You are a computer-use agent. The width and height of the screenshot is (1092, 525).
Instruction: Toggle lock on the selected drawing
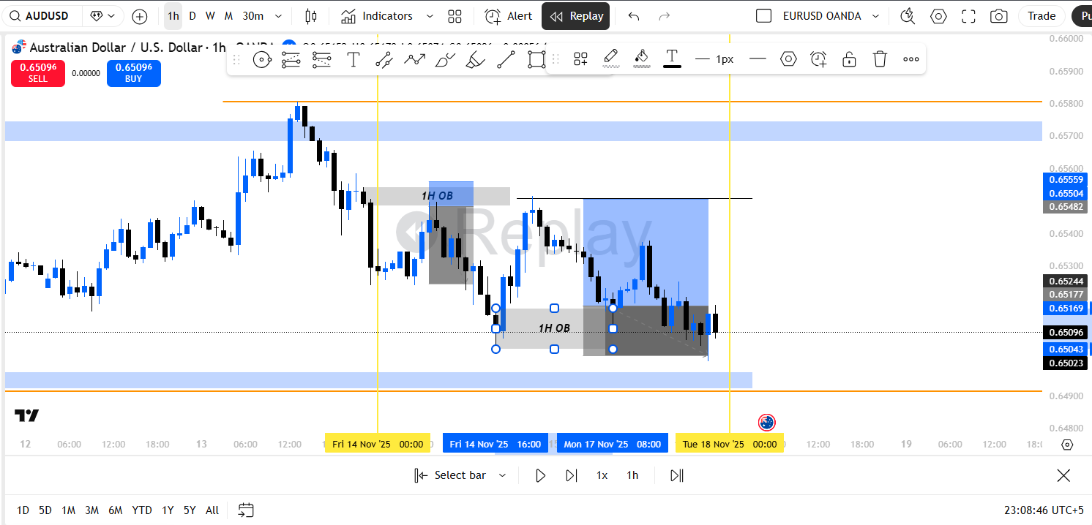tap(849, 58)
